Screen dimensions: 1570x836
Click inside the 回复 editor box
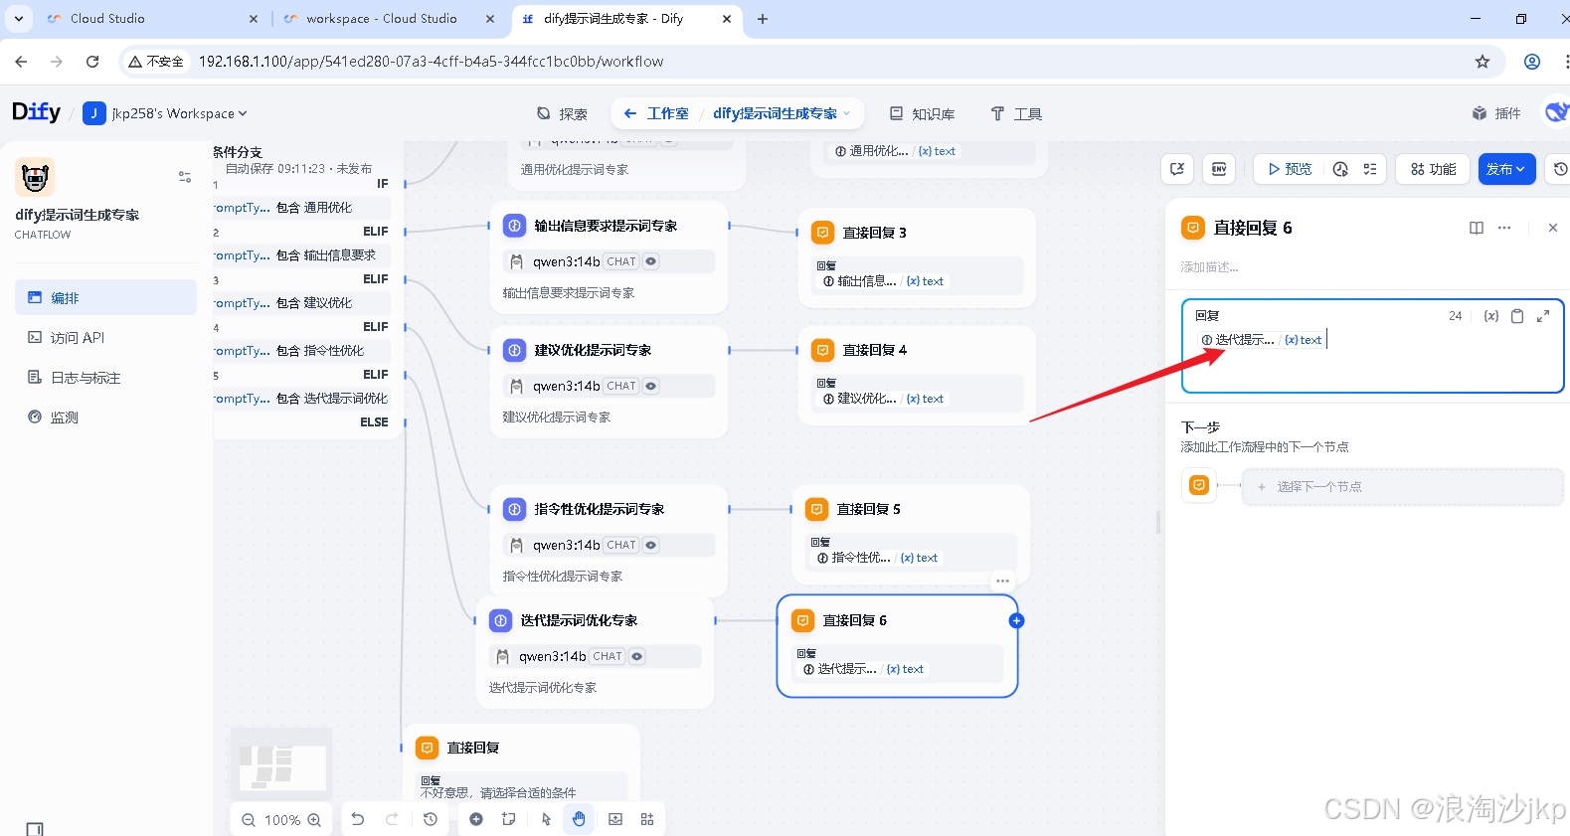click(x=1372, y=346)
